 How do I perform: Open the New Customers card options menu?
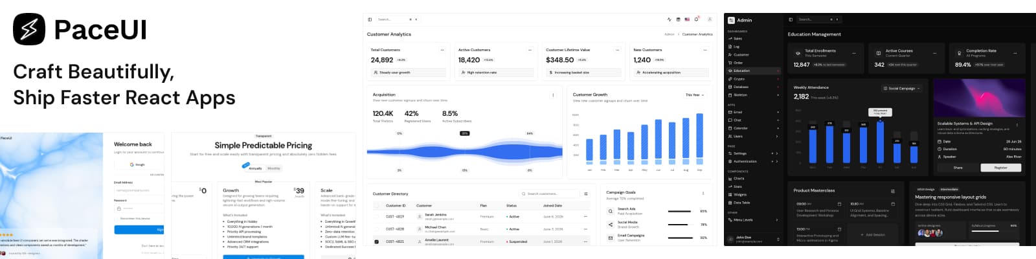pyautogui.click(x=705, y=50)
